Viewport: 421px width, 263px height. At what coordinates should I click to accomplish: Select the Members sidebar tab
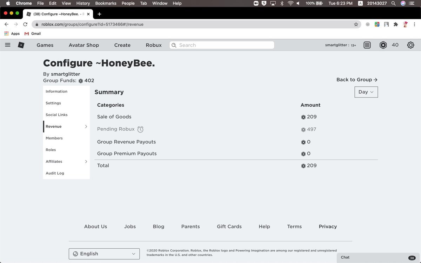(54, 138)
